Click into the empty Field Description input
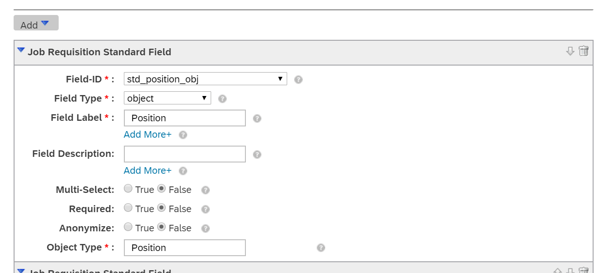610x273 pixels. [185, 154]
